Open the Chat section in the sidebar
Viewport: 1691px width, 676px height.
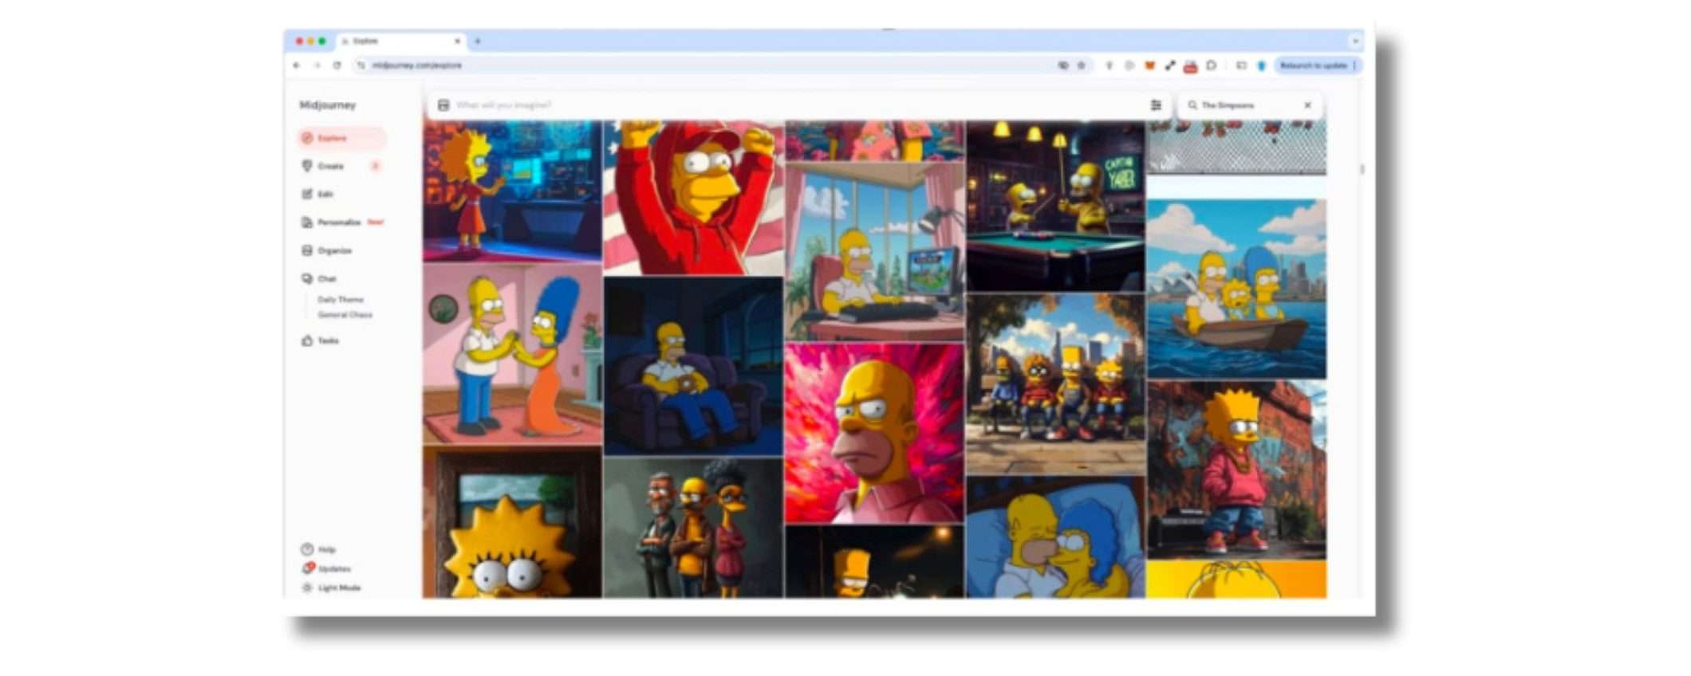(x=326, y=279)
